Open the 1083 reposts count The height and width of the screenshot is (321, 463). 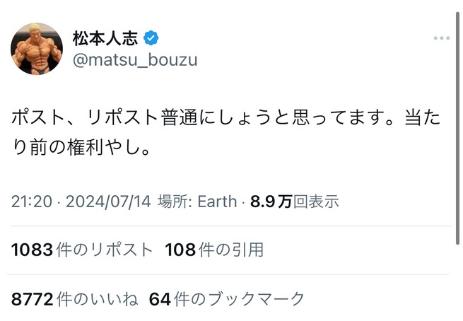33,250
